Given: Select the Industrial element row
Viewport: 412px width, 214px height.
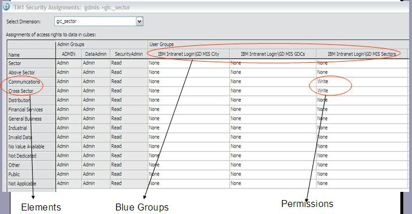Looking at the screenshot, I should point(31,128).
